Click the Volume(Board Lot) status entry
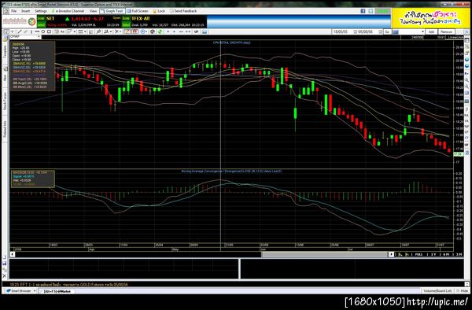The image size is (472, 310). coord(437,291)
